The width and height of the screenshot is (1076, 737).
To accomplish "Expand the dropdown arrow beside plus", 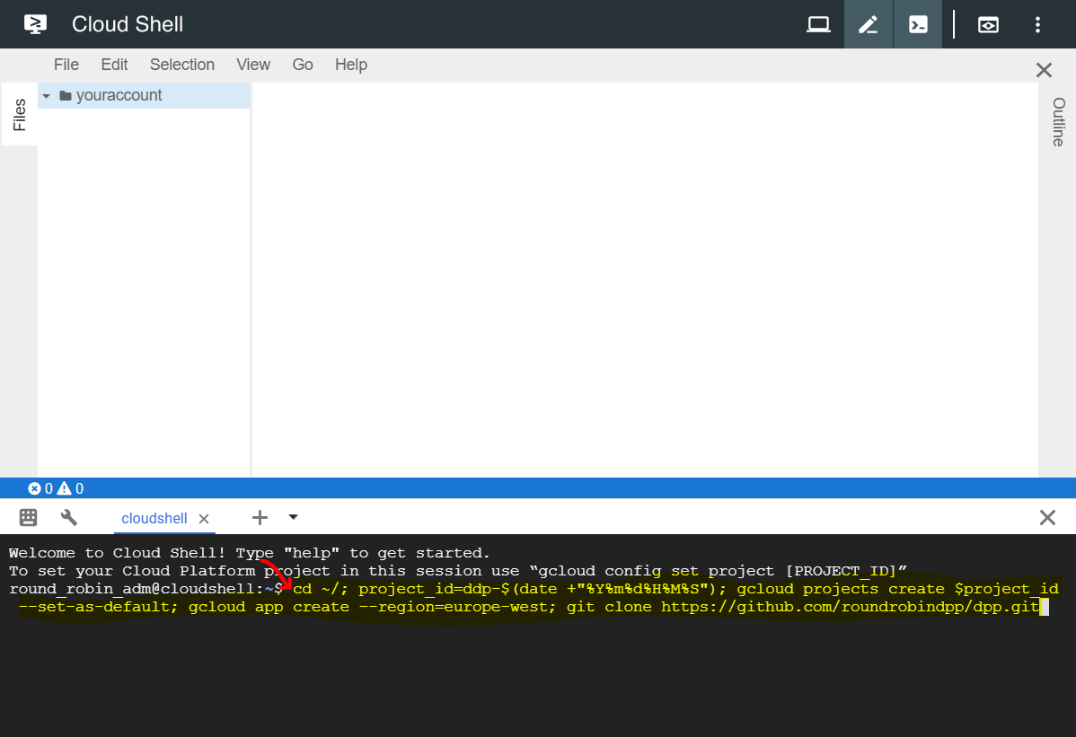I will point(293,517).
